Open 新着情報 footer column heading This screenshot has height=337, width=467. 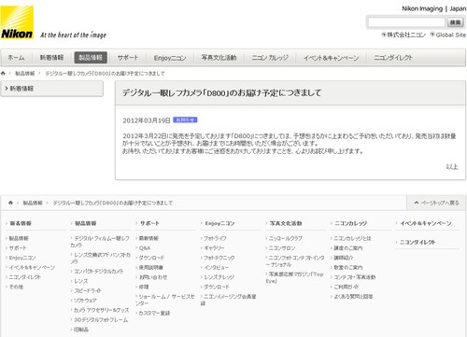21,223
